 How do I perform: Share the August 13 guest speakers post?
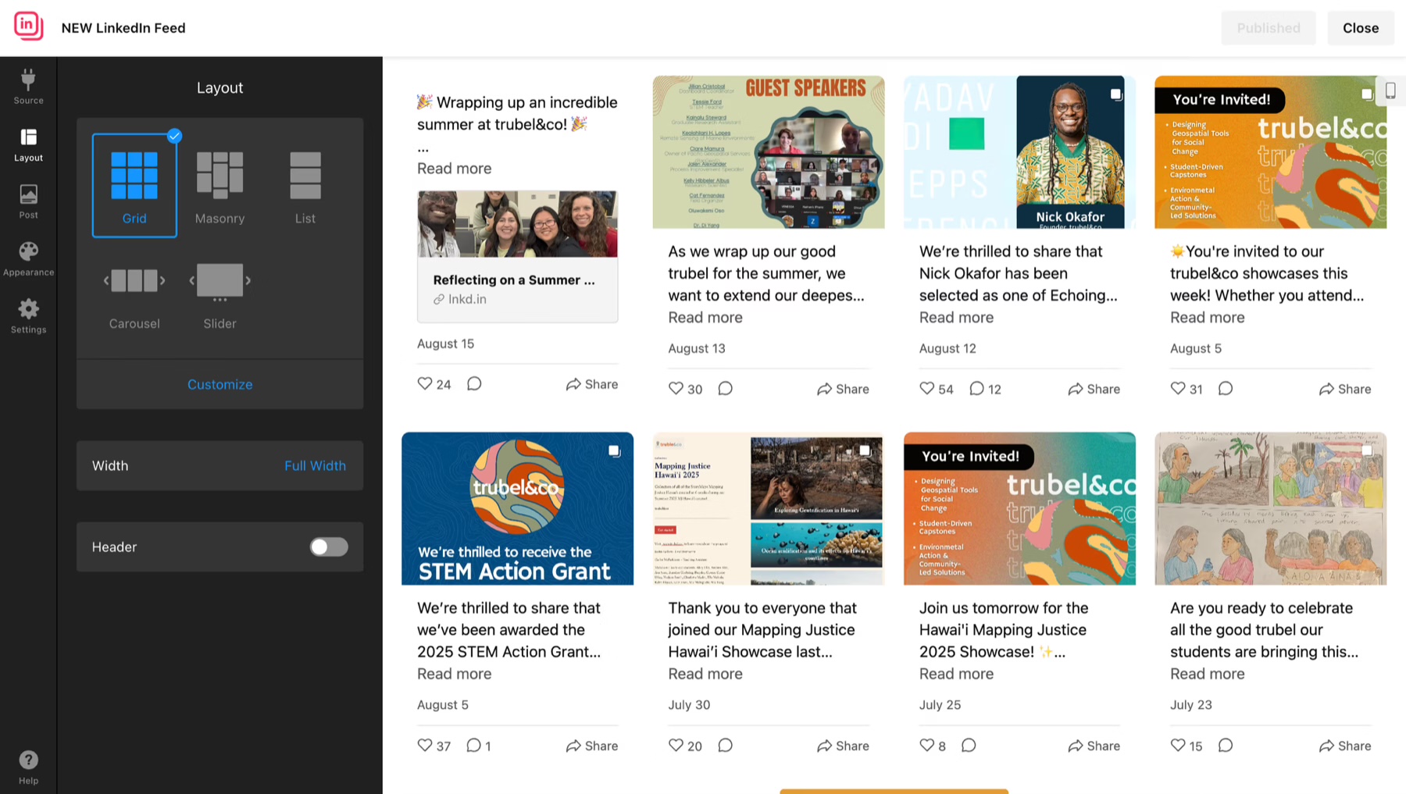point(843,388)
